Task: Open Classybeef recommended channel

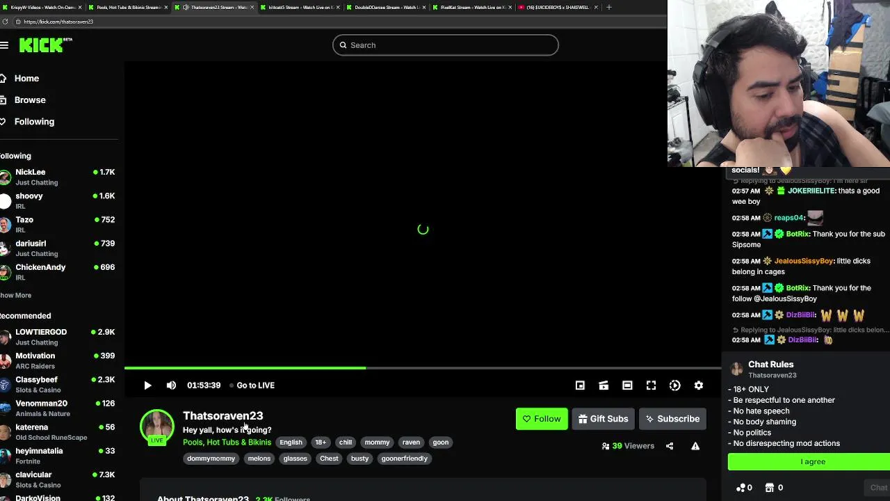Action: tap(59, 384)
